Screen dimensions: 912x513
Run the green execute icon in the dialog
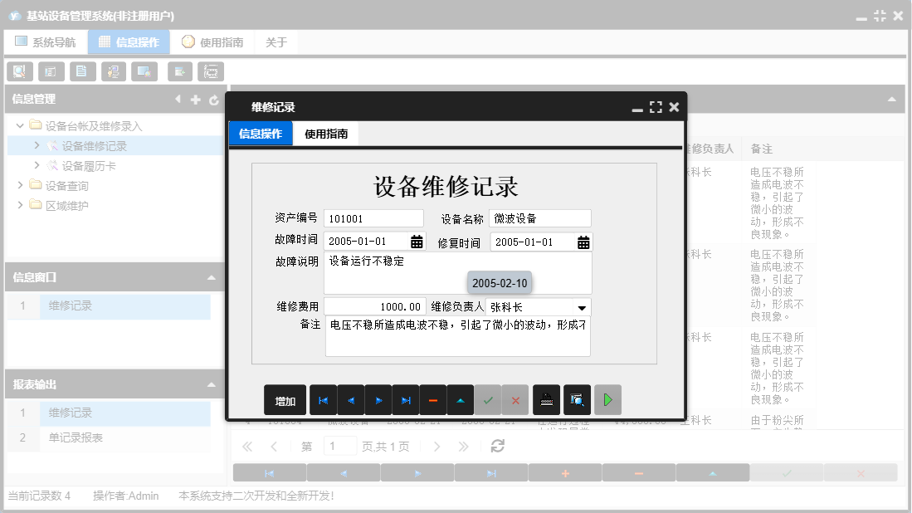(x=607, y=399)
